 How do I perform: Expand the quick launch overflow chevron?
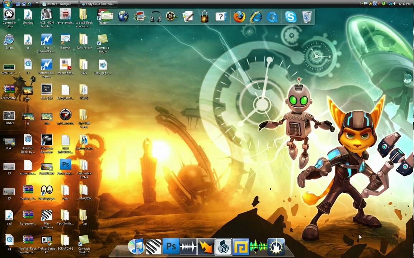37,3
